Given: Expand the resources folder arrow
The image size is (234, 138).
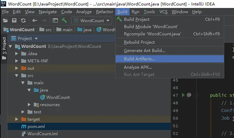Looking at the screenshot, I should point(29,105).
